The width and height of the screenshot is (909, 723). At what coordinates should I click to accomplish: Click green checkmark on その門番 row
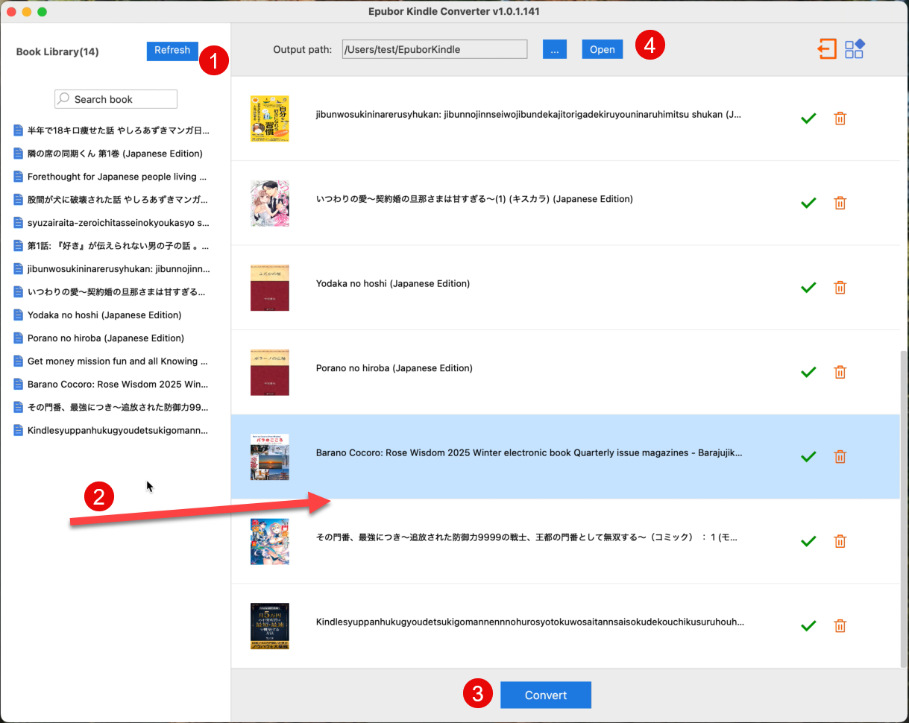tap(808, 541)
